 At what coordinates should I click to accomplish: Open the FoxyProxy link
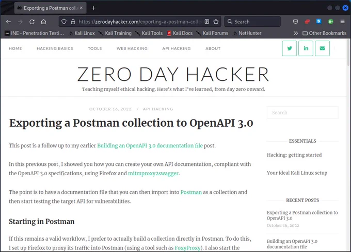187,248
